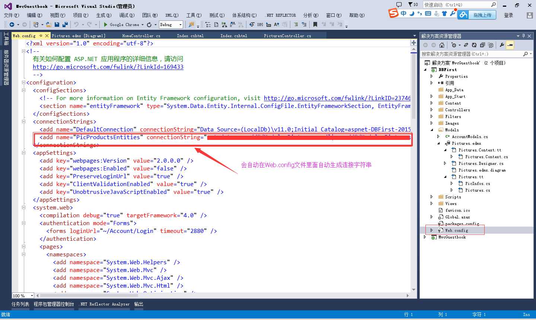Image resolution: width=536 pixels, height=320 pixels.
Task: Open Properties wrench icon in Solution Explorer
Action: pos(502,45)
